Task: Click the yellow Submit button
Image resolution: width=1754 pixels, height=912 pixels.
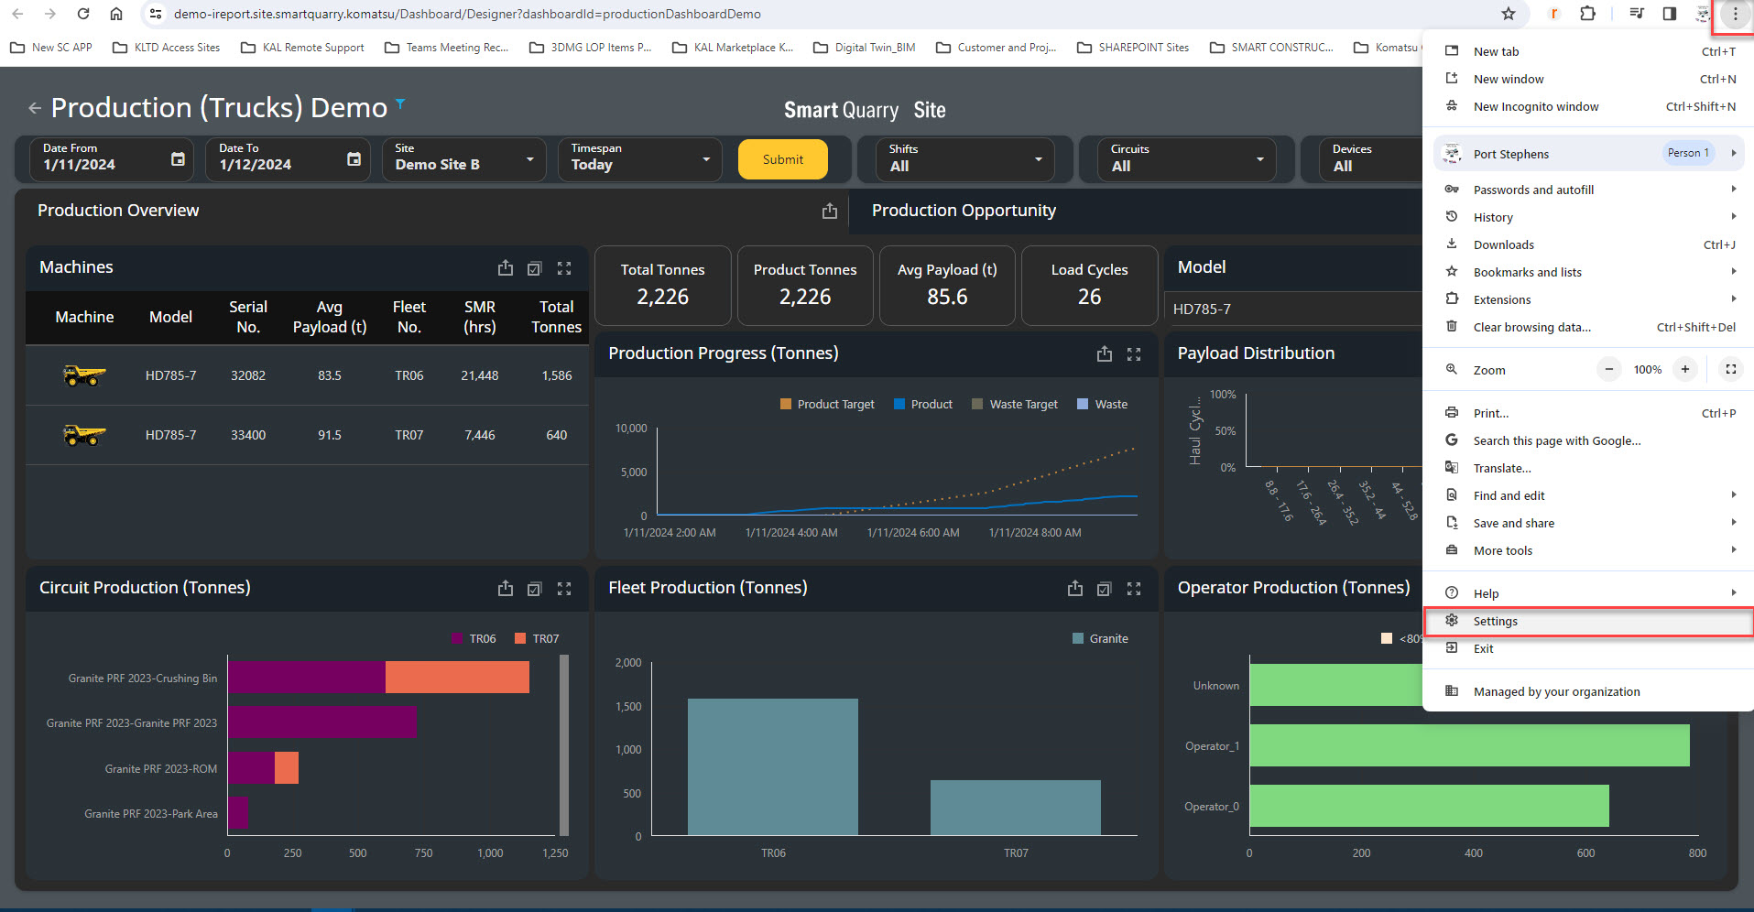Action: 783,159
